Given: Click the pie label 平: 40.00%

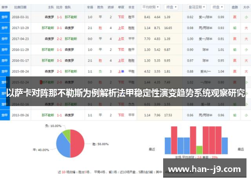Looking at the screenshot, I should [41, 150].
